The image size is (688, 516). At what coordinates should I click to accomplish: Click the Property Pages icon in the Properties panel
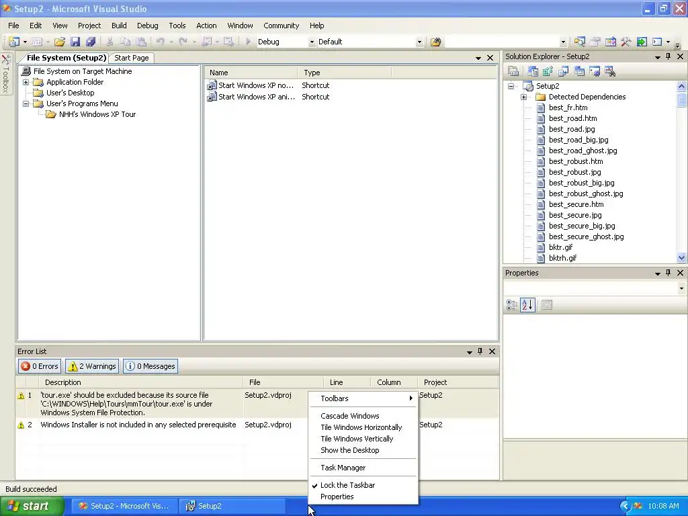(547, 305)
